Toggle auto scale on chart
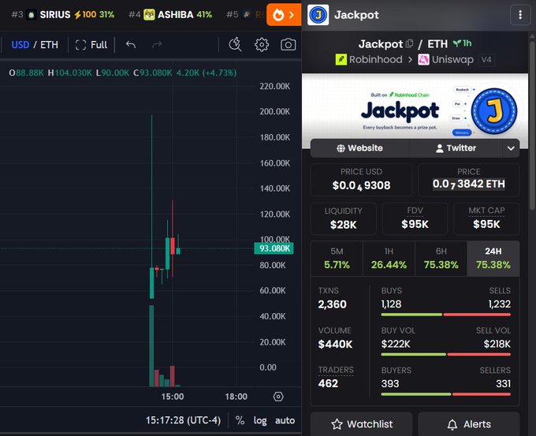 pyautogui.click(x=285, y=420)
